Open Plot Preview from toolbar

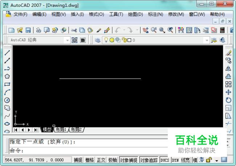pyautogui.click(x=47, y=30)
